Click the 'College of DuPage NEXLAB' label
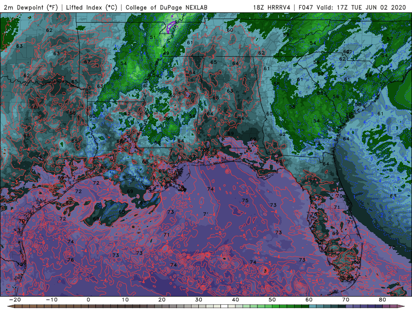The height and width of the screenshot is (309, 412). point(166,8)
